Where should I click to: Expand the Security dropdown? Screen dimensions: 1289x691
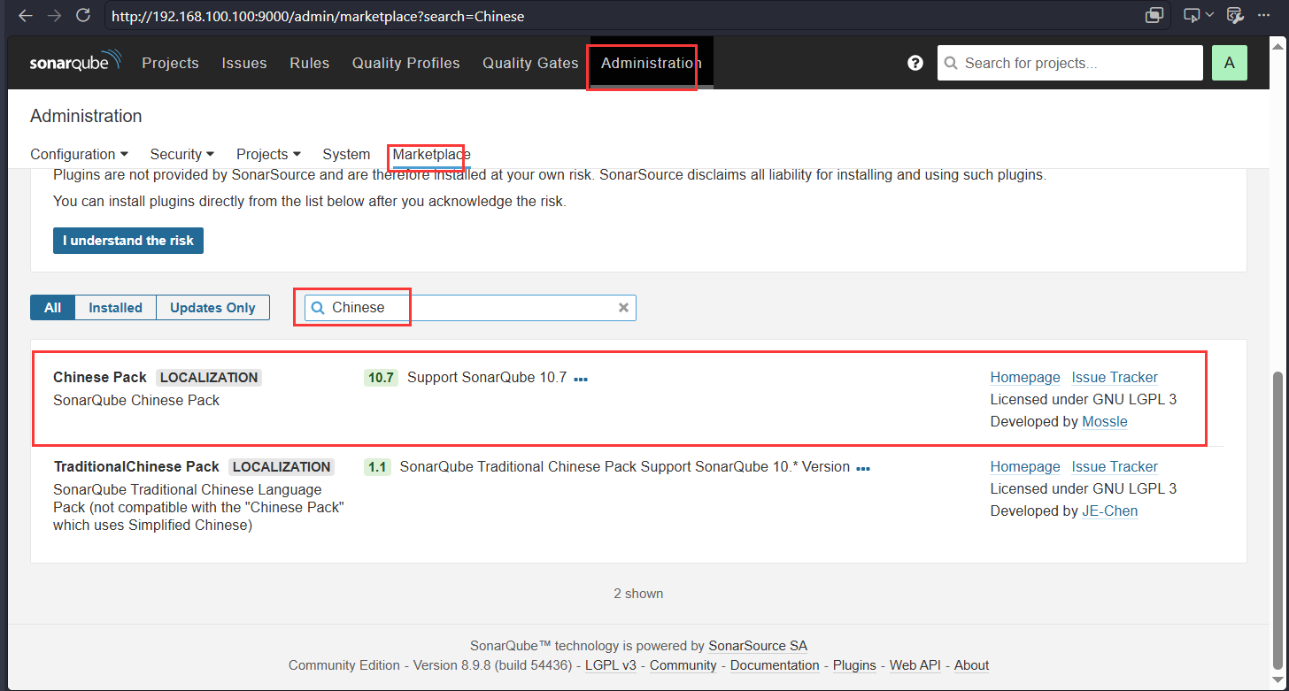[x=181, y=154]
